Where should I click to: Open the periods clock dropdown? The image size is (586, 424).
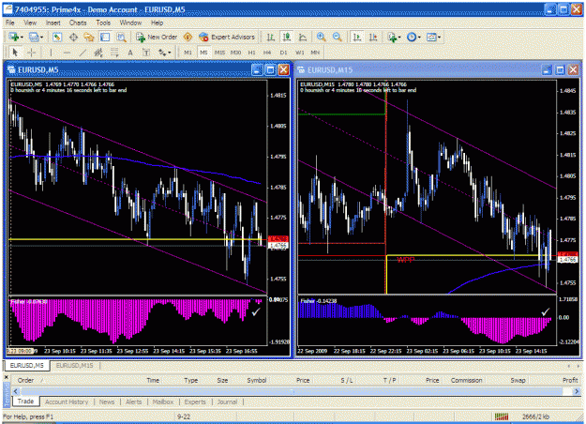(413, 37)
